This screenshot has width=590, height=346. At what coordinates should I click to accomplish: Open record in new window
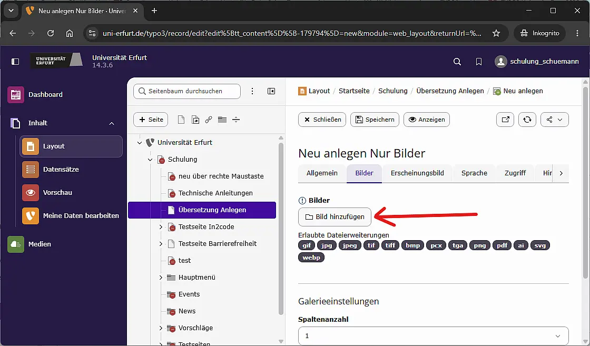click(505, 120)
